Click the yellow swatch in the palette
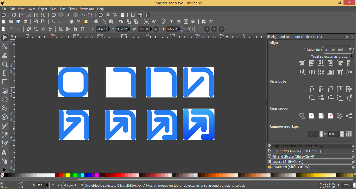Viewport: 356px width, 189px height. click(68, 175)
